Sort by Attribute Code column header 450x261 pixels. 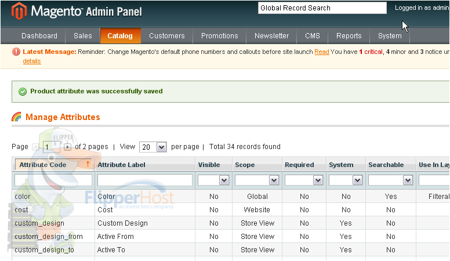(x=53, y=165)
